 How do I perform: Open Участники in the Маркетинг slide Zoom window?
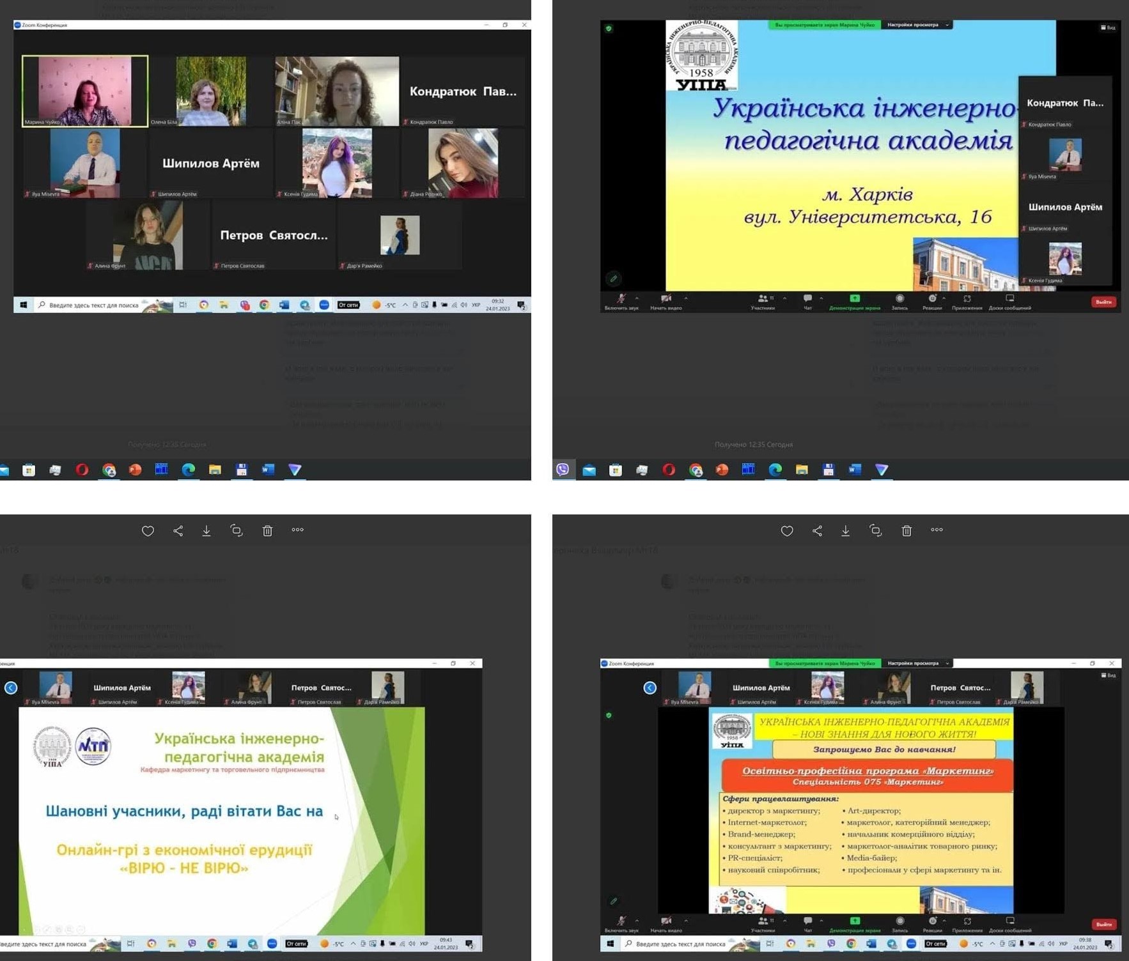pyautogui.click(x=763, y=925)
